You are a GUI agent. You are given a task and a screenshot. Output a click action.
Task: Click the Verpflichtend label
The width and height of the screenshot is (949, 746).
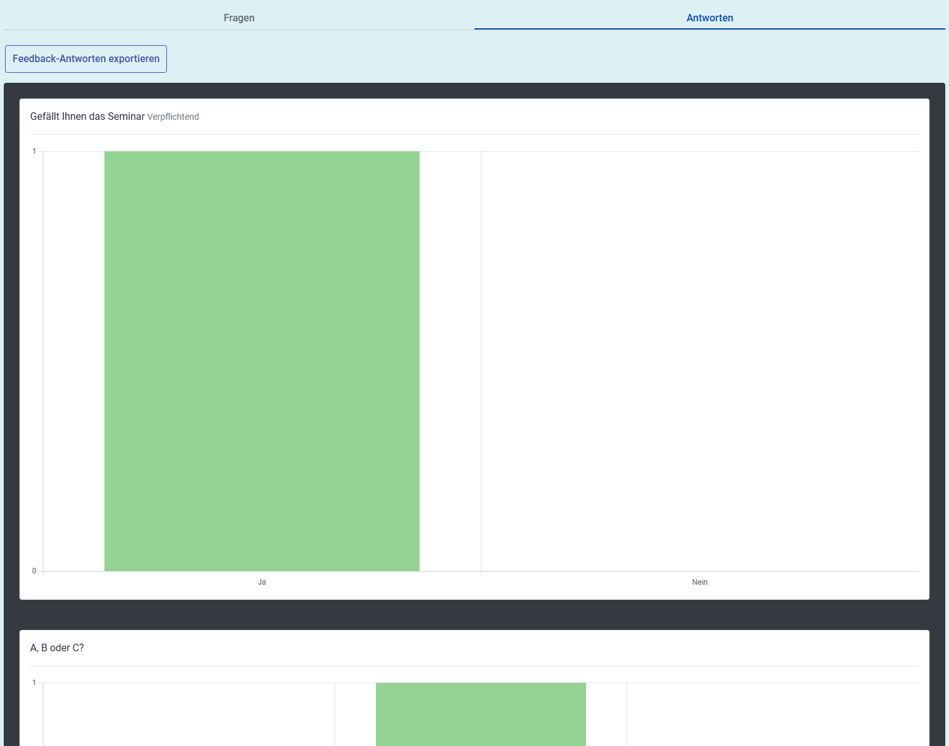pos(173,117)
